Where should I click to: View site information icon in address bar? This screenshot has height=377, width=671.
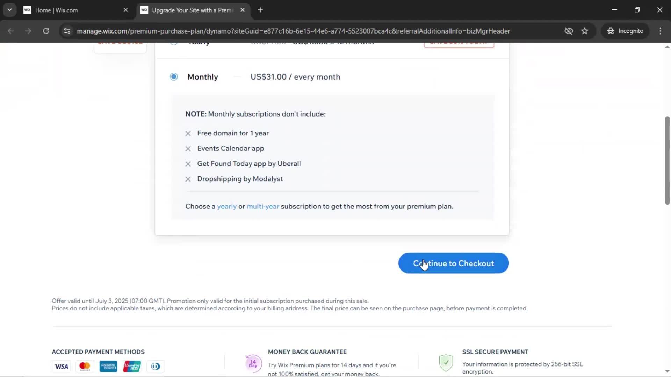pyautogui.click(x=67, y=31)
